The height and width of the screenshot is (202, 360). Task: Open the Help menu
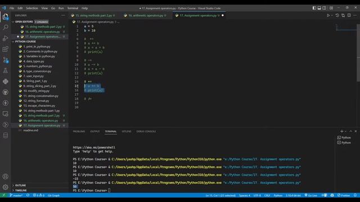pyautogui.click(x=84, y=8)
